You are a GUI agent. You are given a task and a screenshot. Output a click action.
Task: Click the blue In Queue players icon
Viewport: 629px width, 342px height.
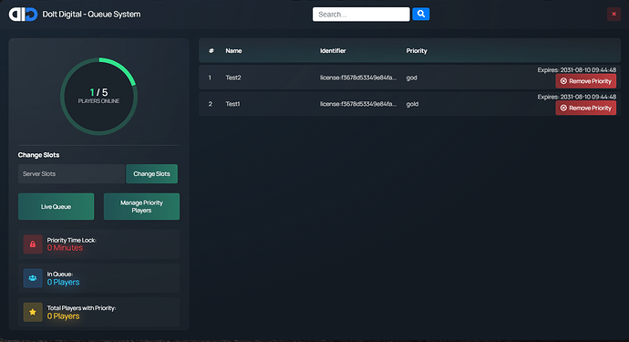33,278
